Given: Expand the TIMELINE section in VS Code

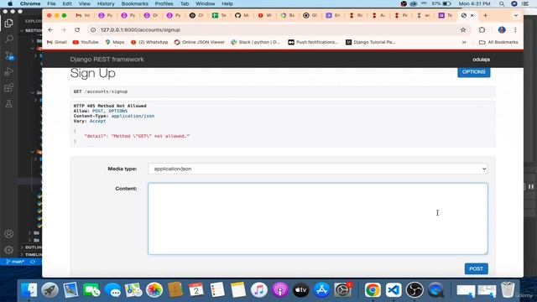Looking at the screenshot, I should 31,254.
